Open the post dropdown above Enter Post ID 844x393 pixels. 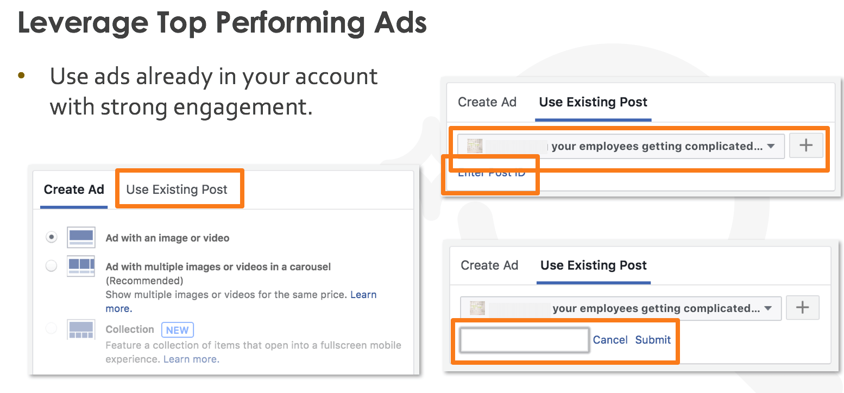coord(771,147)
